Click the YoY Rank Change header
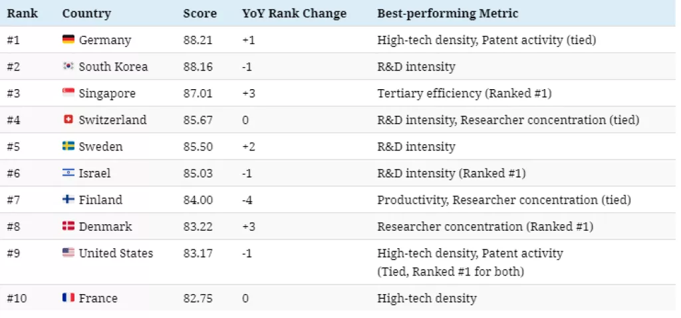Image resolution: width=681 pixels, height=318 pixels. point(294,13)
